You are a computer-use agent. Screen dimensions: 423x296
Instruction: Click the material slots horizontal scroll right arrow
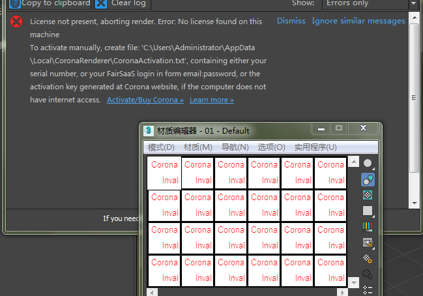coord(342,293)
